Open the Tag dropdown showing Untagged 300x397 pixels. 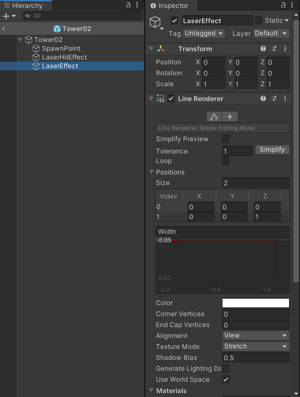click(x=204, y=33)
